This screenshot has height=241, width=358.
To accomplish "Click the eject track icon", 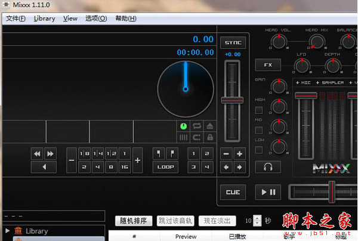I will pos(209,126).
